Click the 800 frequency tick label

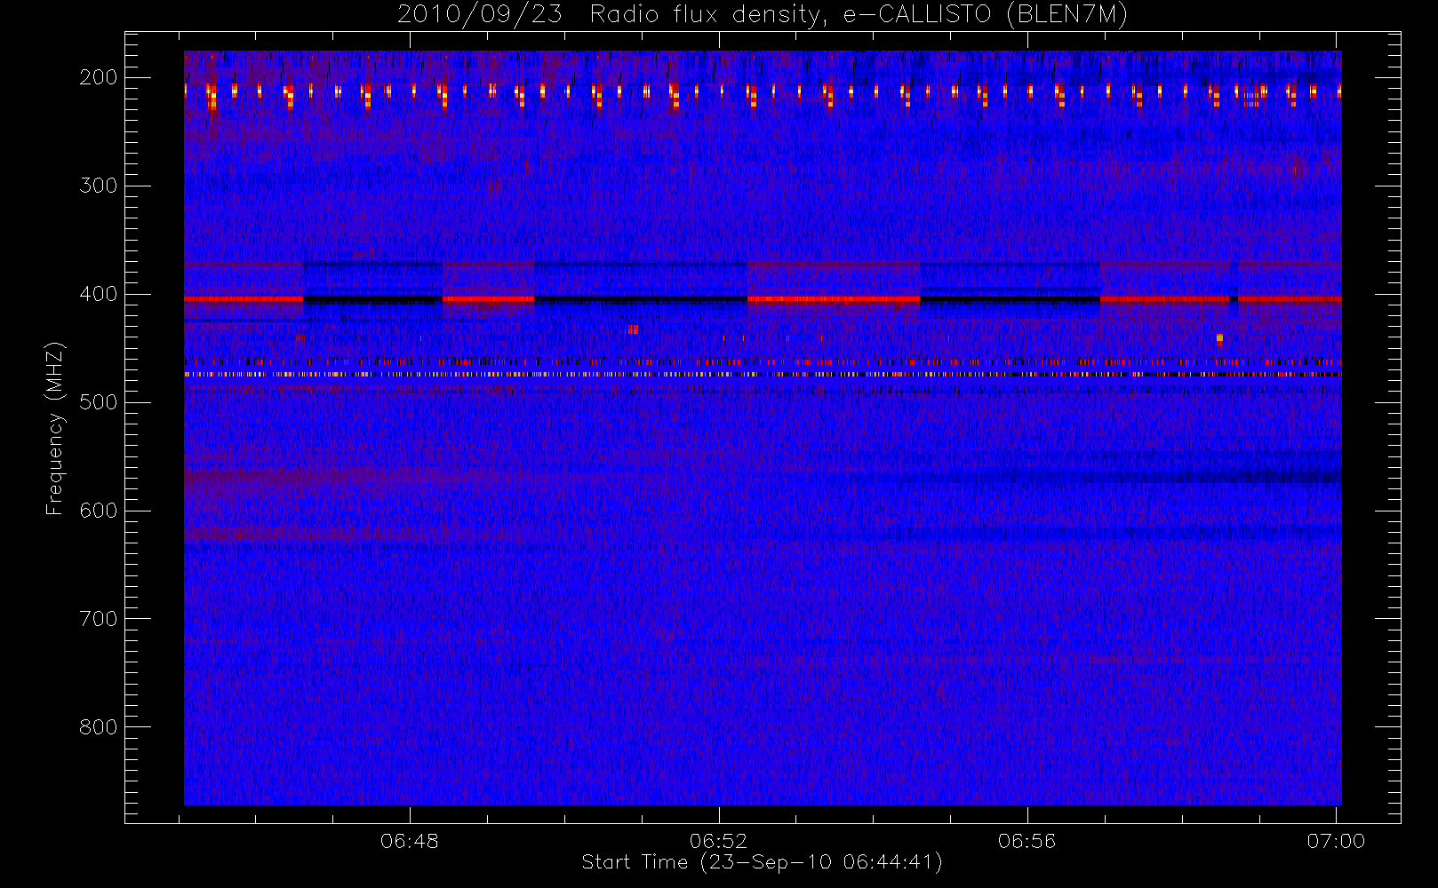(98, 727)
